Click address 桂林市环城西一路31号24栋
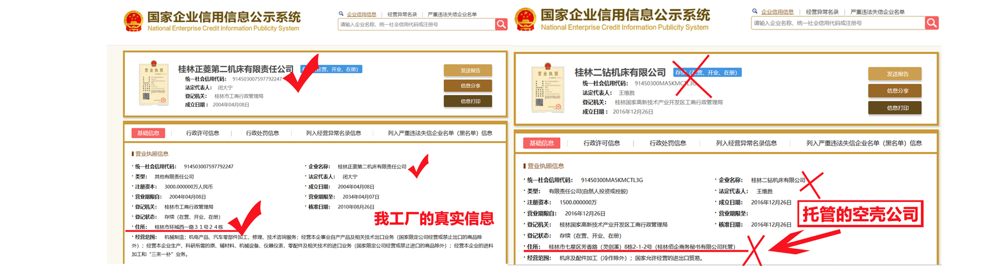 (189, 227)
